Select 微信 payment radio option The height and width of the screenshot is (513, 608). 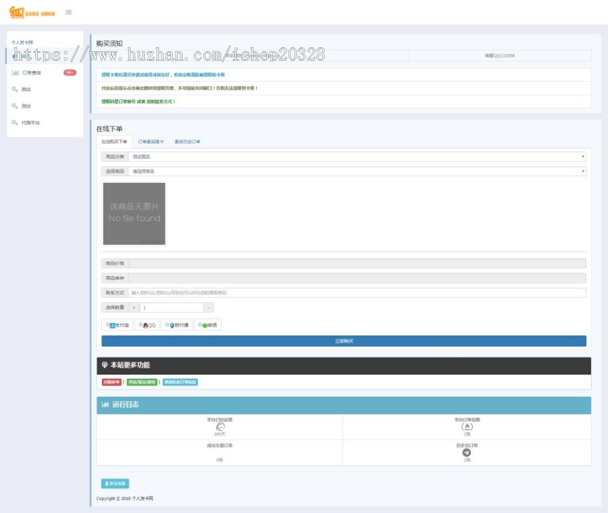point(201,325)
